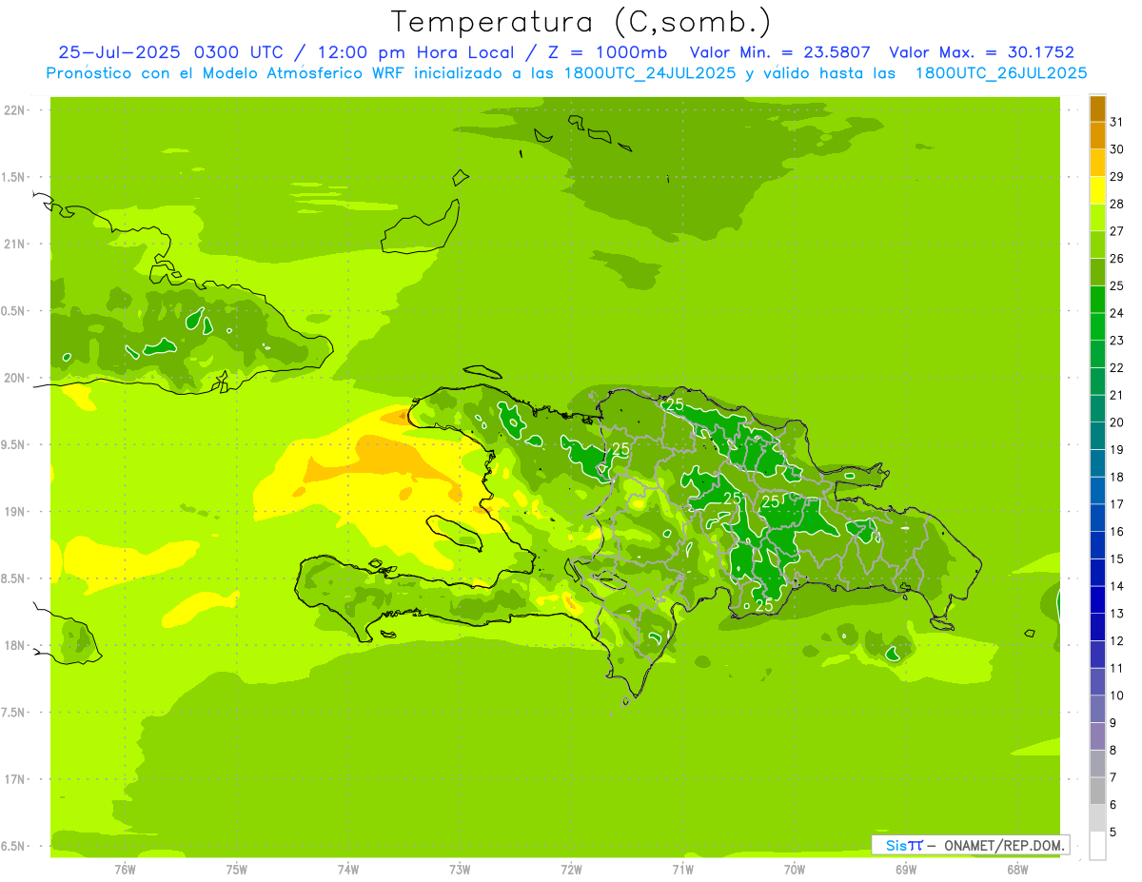1142x882 pixels.
Task: Click the "70W" longitude axis label
Action: pyautogui.click(x=795, y=870)
